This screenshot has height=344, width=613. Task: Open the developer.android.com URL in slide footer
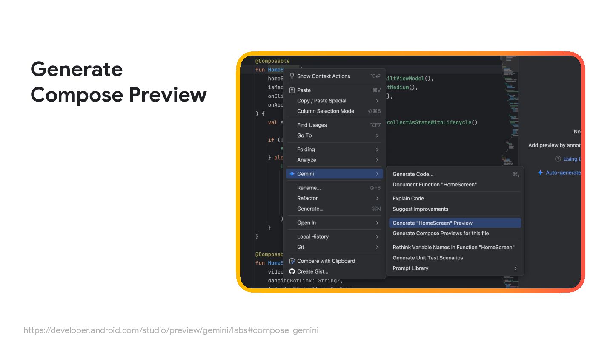click(171, 330)
